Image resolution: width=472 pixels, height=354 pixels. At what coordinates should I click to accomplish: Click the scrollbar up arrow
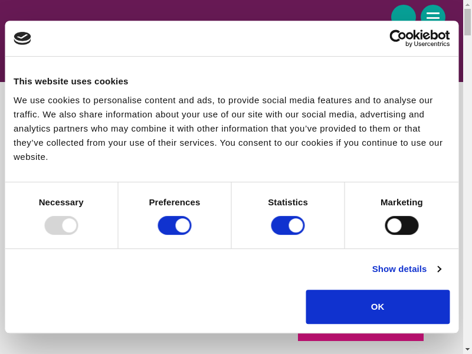(467, 4)
